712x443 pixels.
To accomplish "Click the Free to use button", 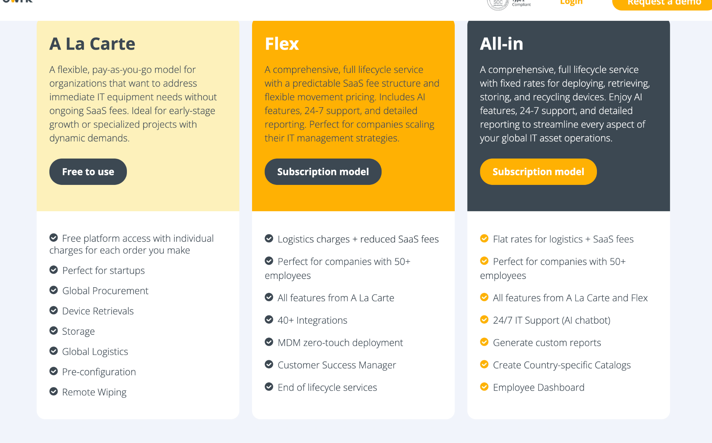I will click(x=88, y=172).
